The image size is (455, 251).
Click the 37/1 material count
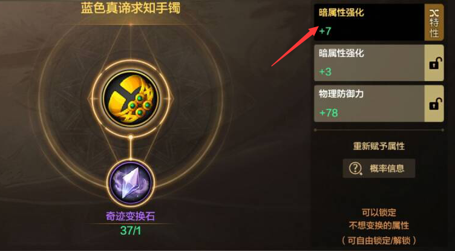click(x=131, y=230)
